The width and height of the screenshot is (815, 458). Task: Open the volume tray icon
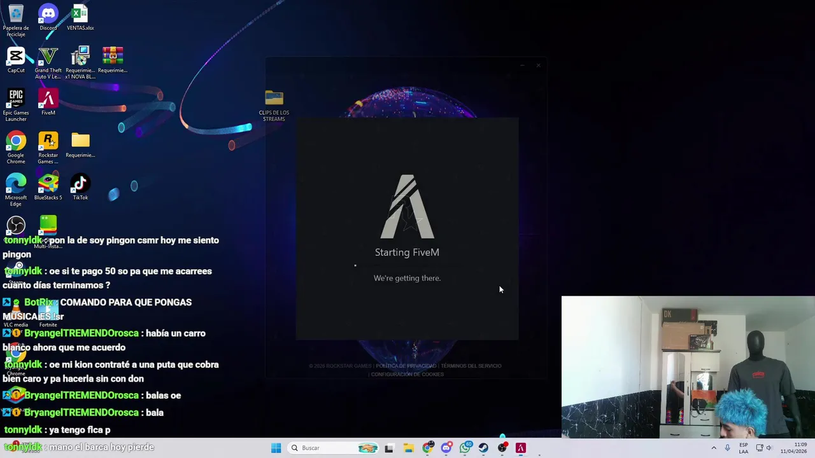point(769,448)
